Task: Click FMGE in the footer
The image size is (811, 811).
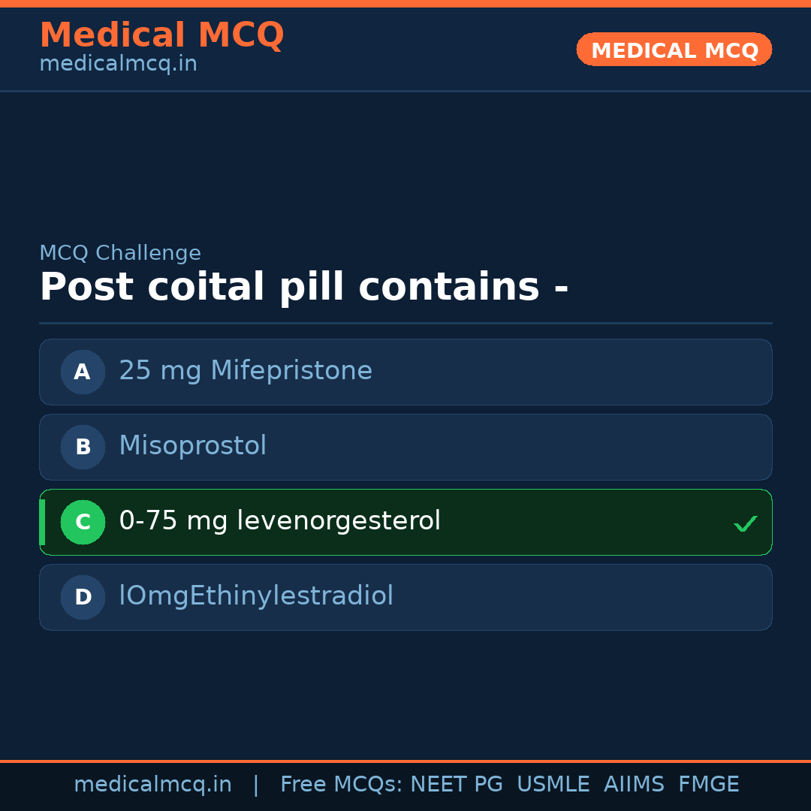Action: [708, 785]
